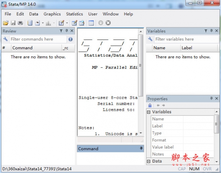221x173 pixels.
Task: Click the Save toolbar icon
Action: [13, 23]
